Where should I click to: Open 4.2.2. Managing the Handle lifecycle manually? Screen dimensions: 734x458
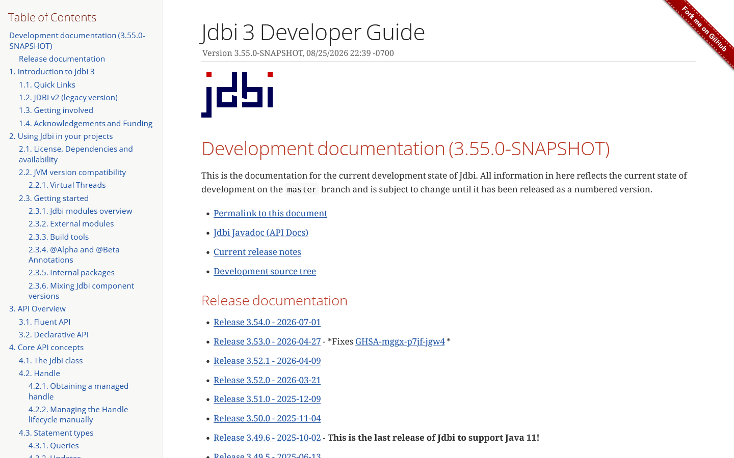point(78,415)
